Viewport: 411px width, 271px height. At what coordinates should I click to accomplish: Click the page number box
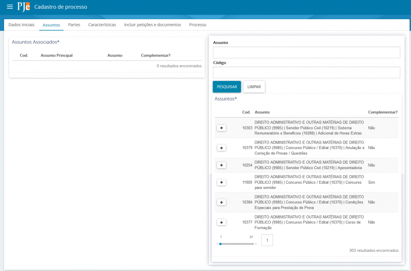click(267, 240)
